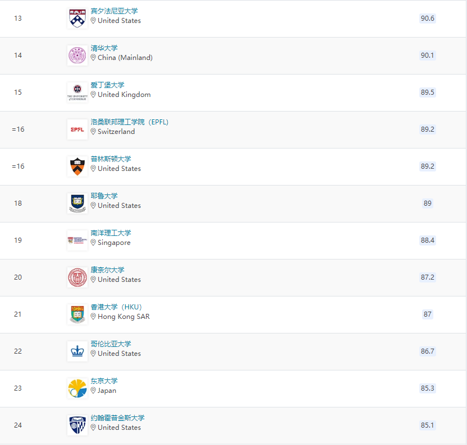Click the red EPFL logo
This screenshot has width=467, height=445.
pos(77,129)
